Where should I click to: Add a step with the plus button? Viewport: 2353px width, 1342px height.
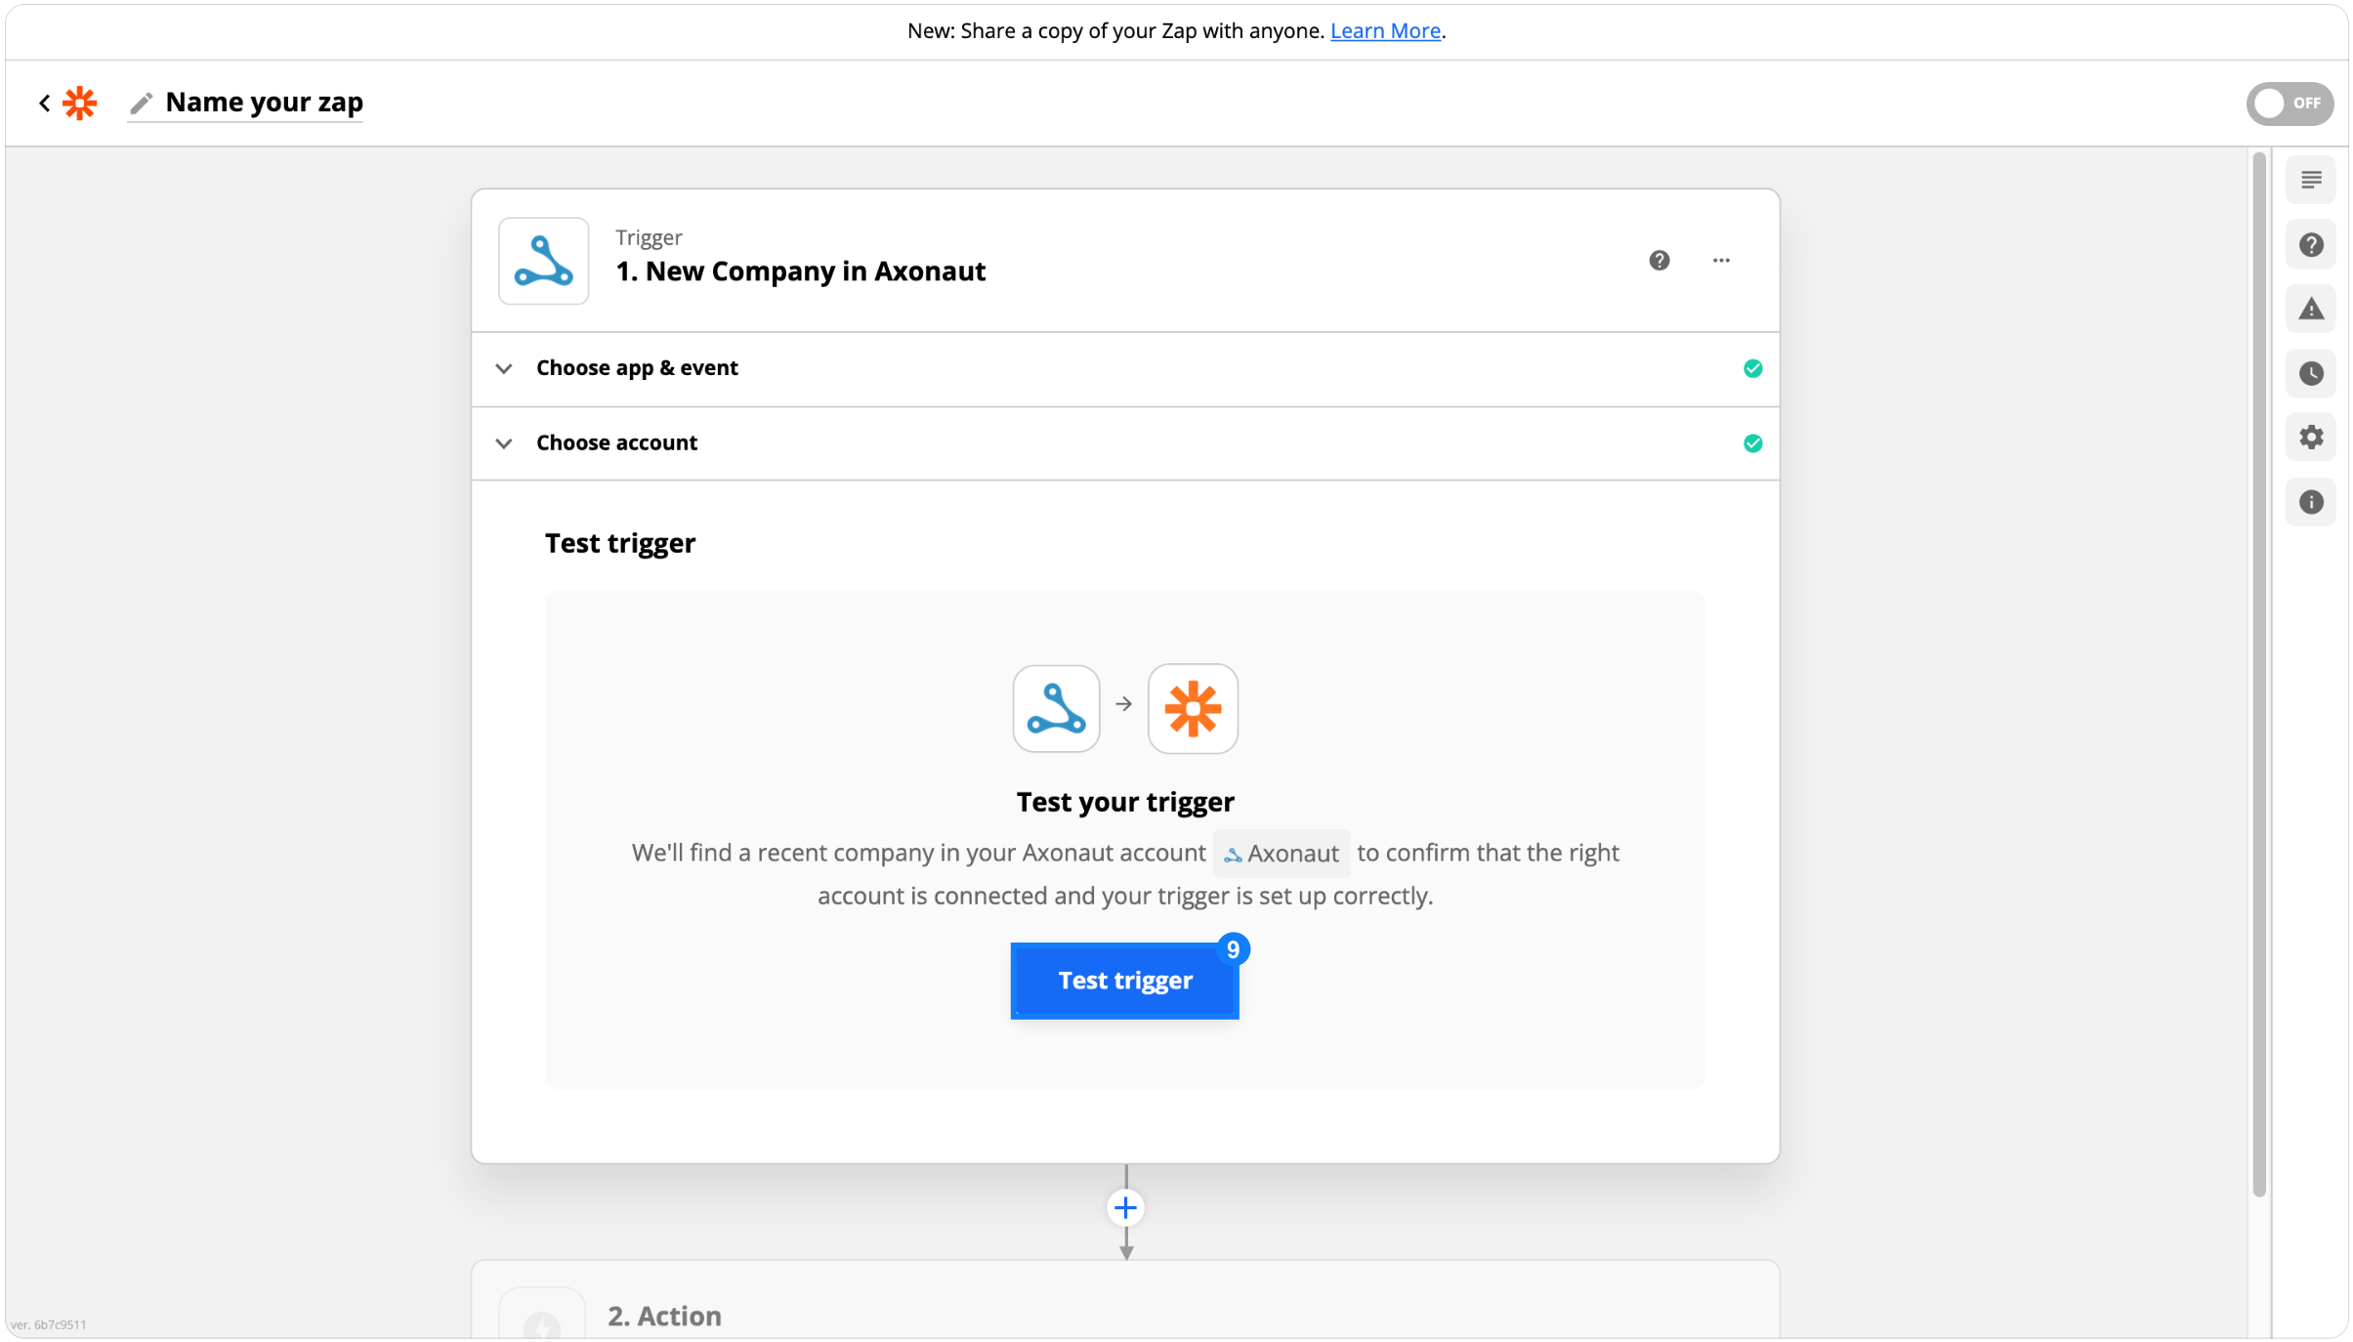point(1125,1207)
